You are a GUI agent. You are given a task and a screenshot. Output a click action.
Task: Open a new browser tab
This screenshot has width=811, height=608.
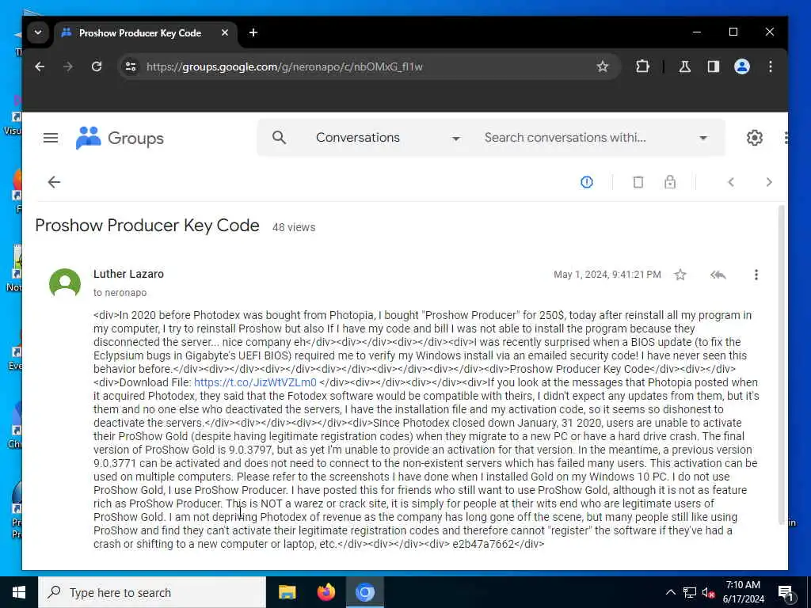[253, 32]
